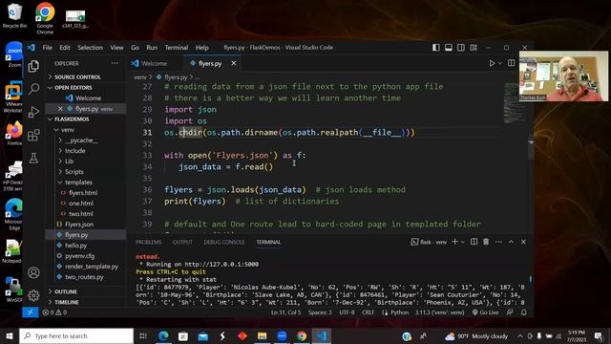Open render_template.py in the explorer

pos(92,267)
